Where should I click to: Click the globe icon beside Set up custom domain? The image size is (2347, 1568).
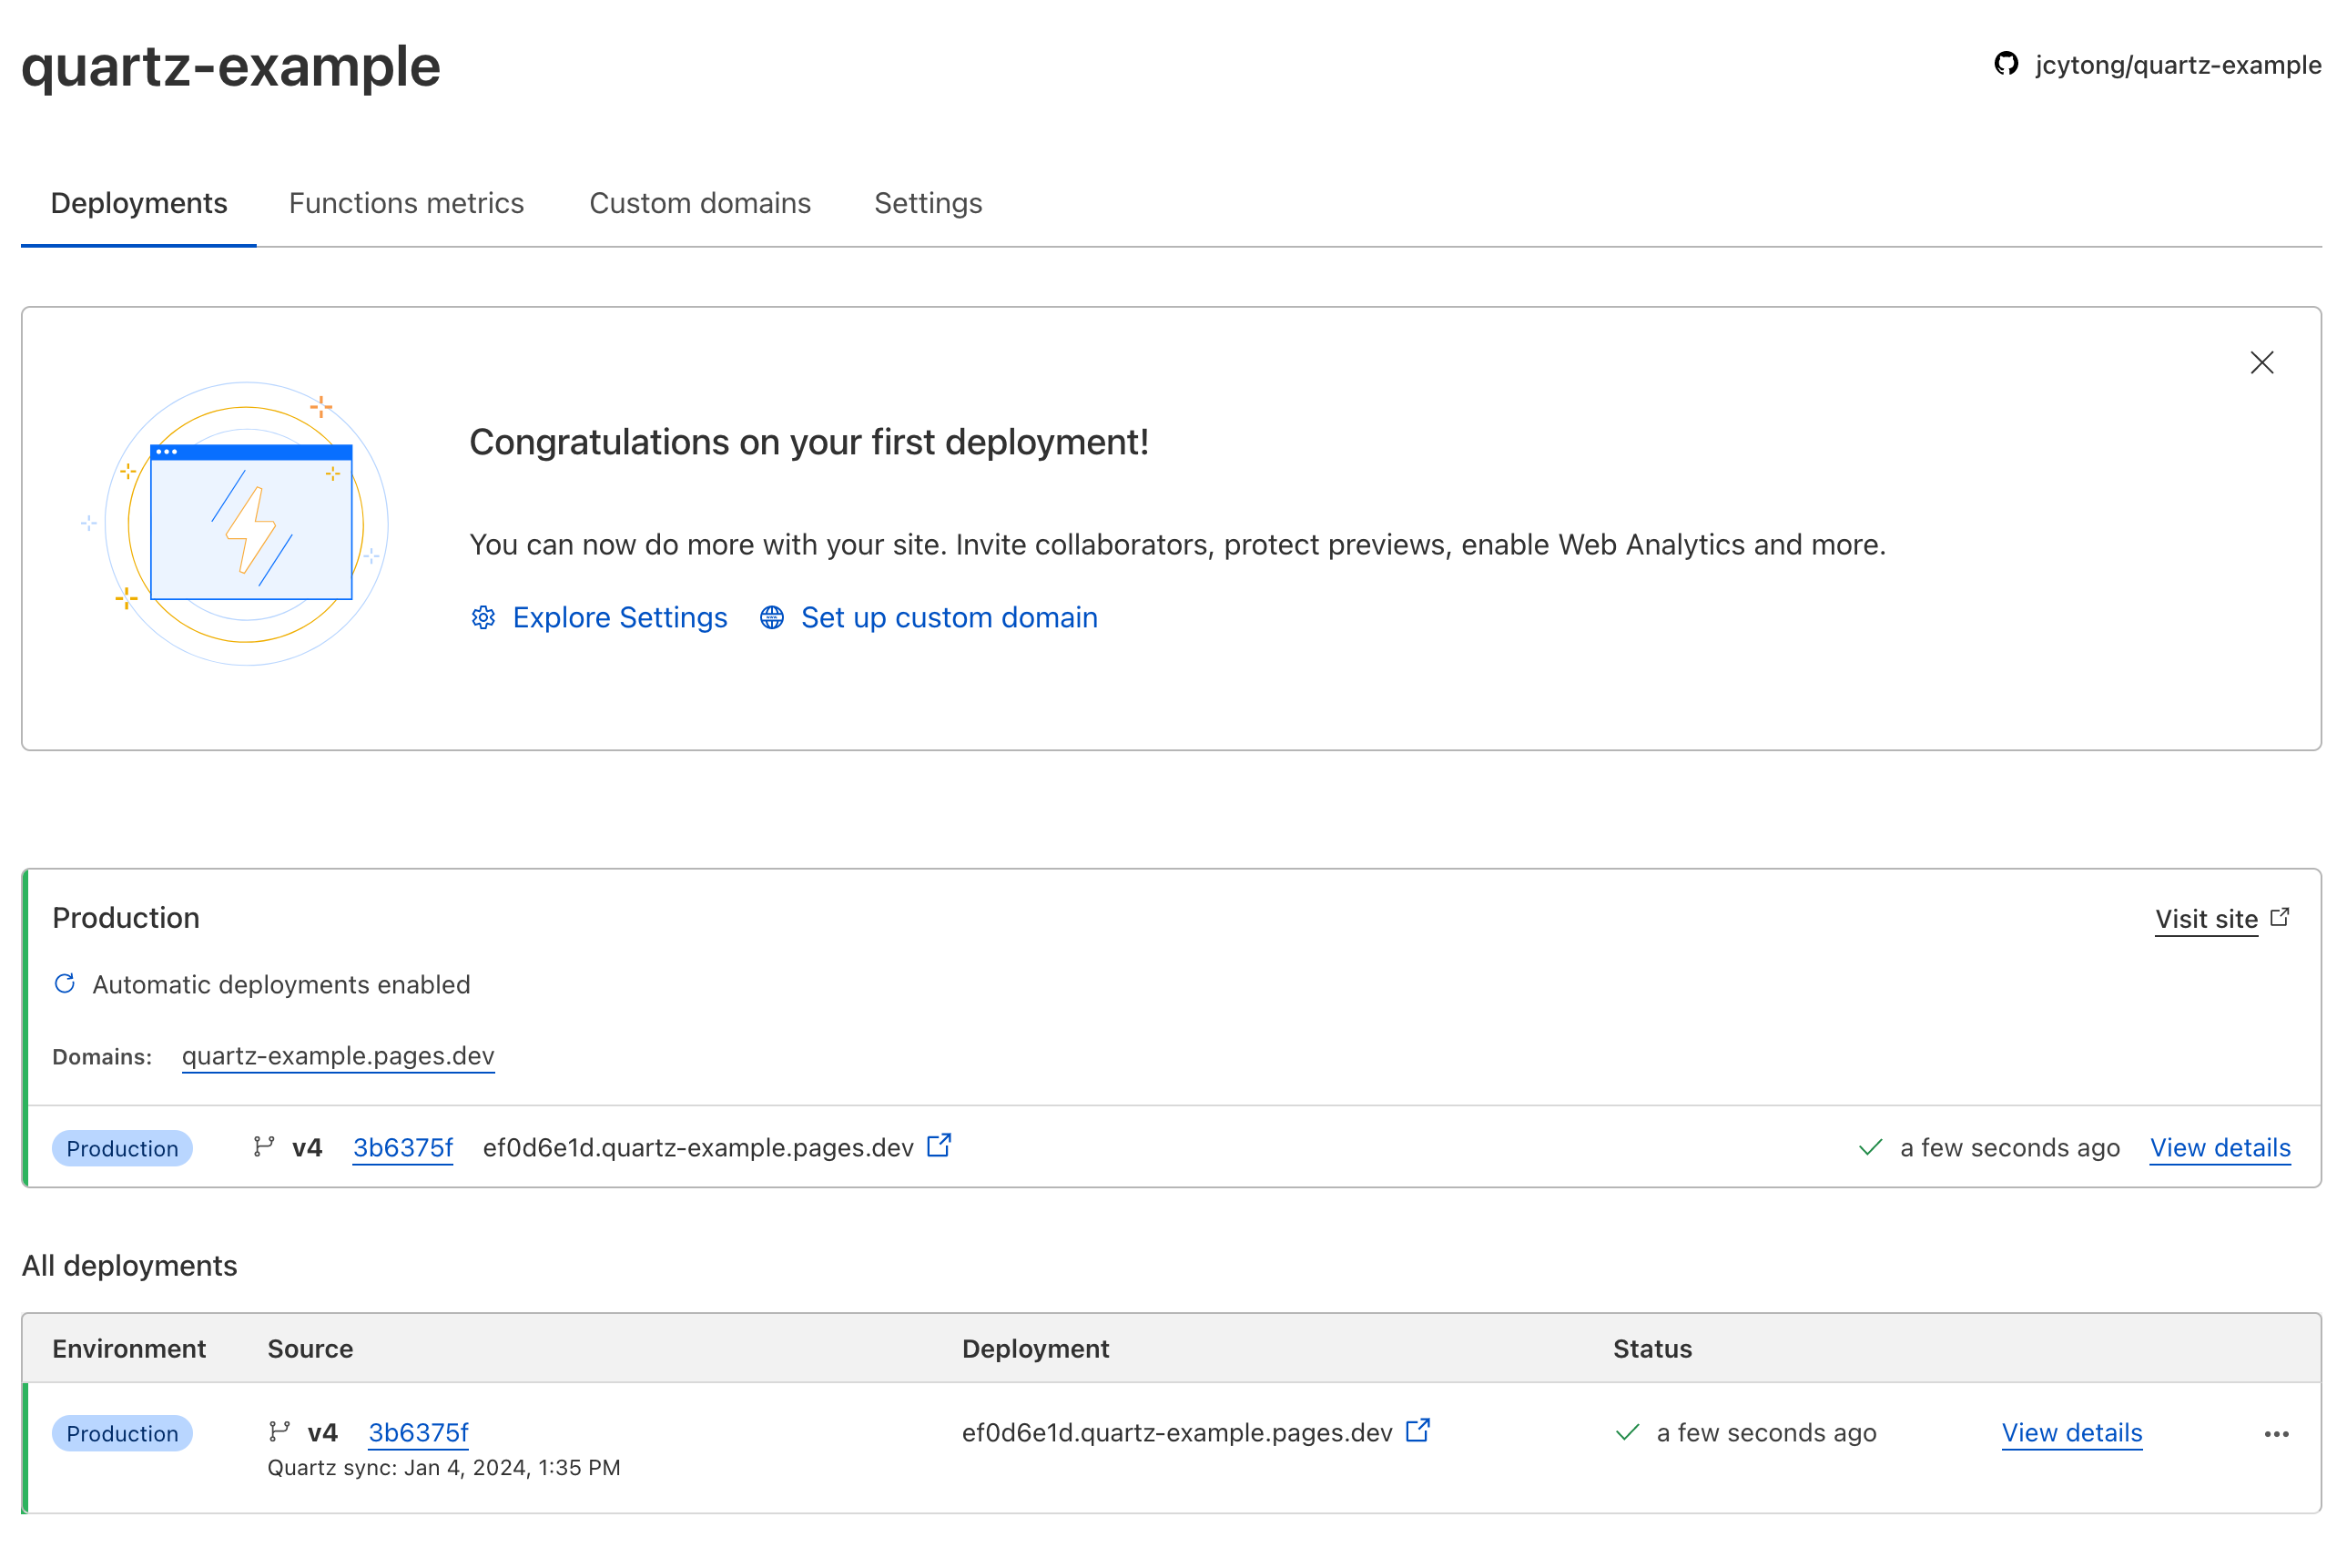coord(772,618)
